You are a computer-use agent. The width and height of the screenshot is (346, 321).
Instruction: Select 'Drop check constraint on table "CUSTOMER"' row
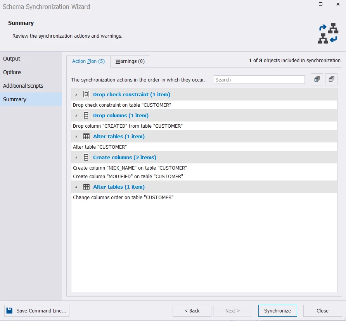point(204,105)
